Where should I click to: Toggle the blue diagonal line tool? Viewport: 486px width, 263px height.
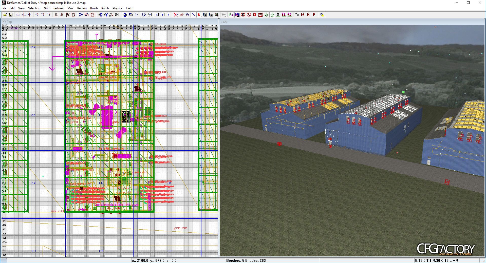click(193, 15)
